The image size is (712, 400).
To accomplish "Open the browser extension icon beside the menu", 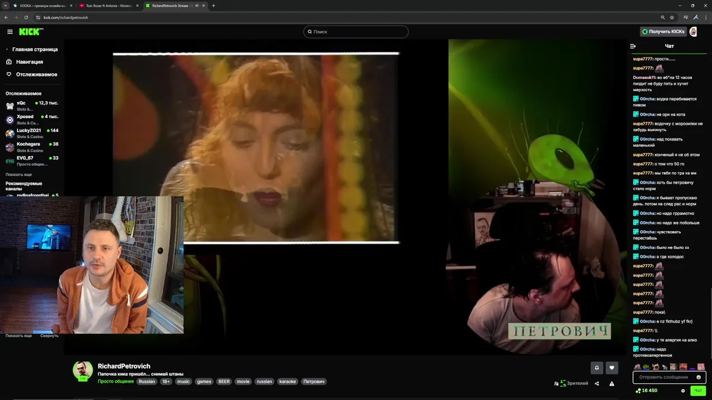I will coord(696,17).
